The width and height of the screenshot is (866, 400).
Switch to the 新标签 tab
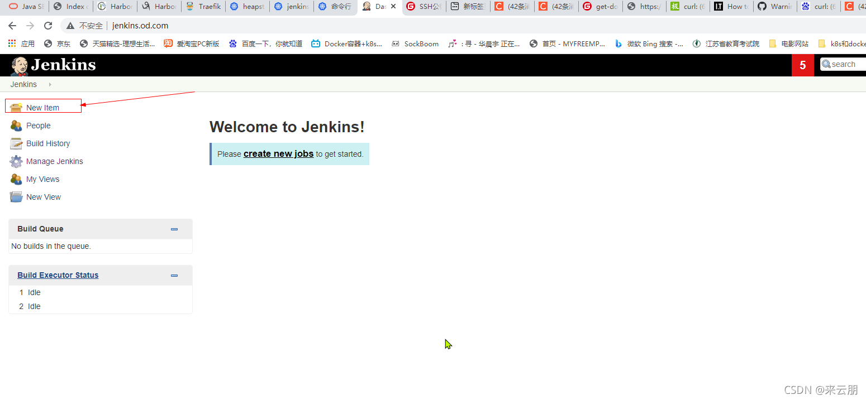point(468,7)
